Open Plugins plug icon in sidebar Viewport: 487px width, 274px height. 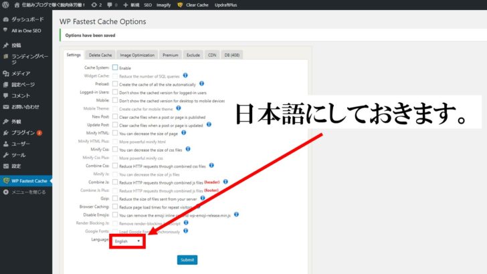(x=5, y=133)
